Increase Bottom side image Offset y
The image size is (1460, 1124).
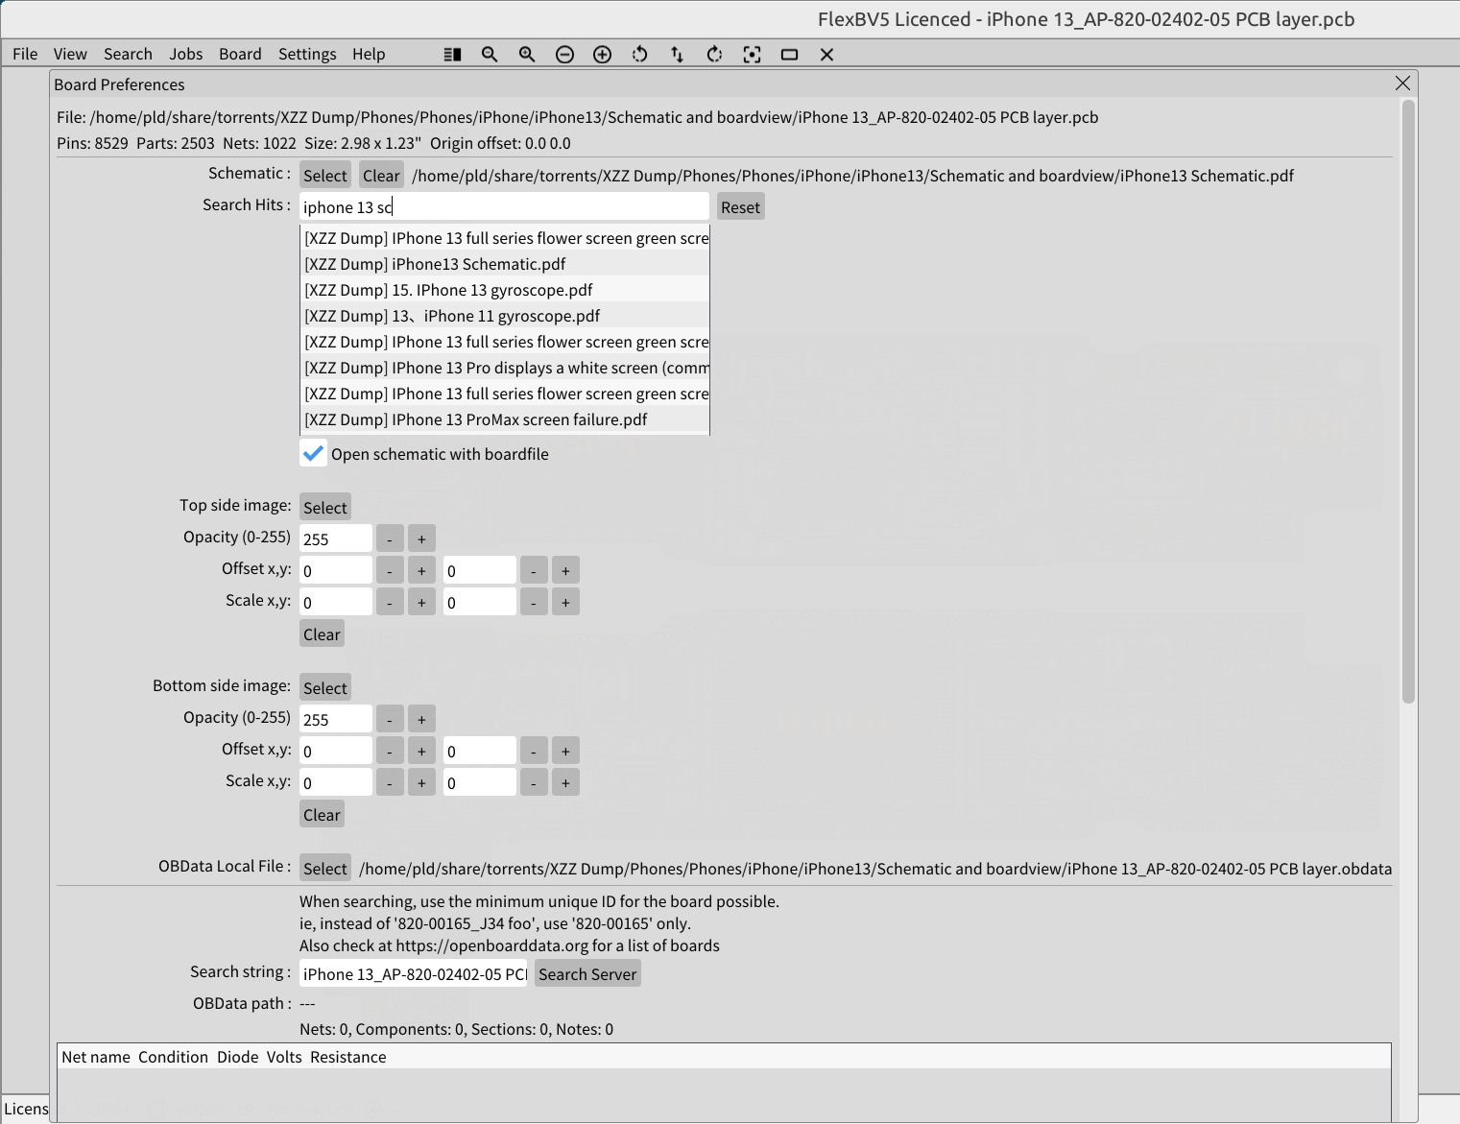pos(565,751)
